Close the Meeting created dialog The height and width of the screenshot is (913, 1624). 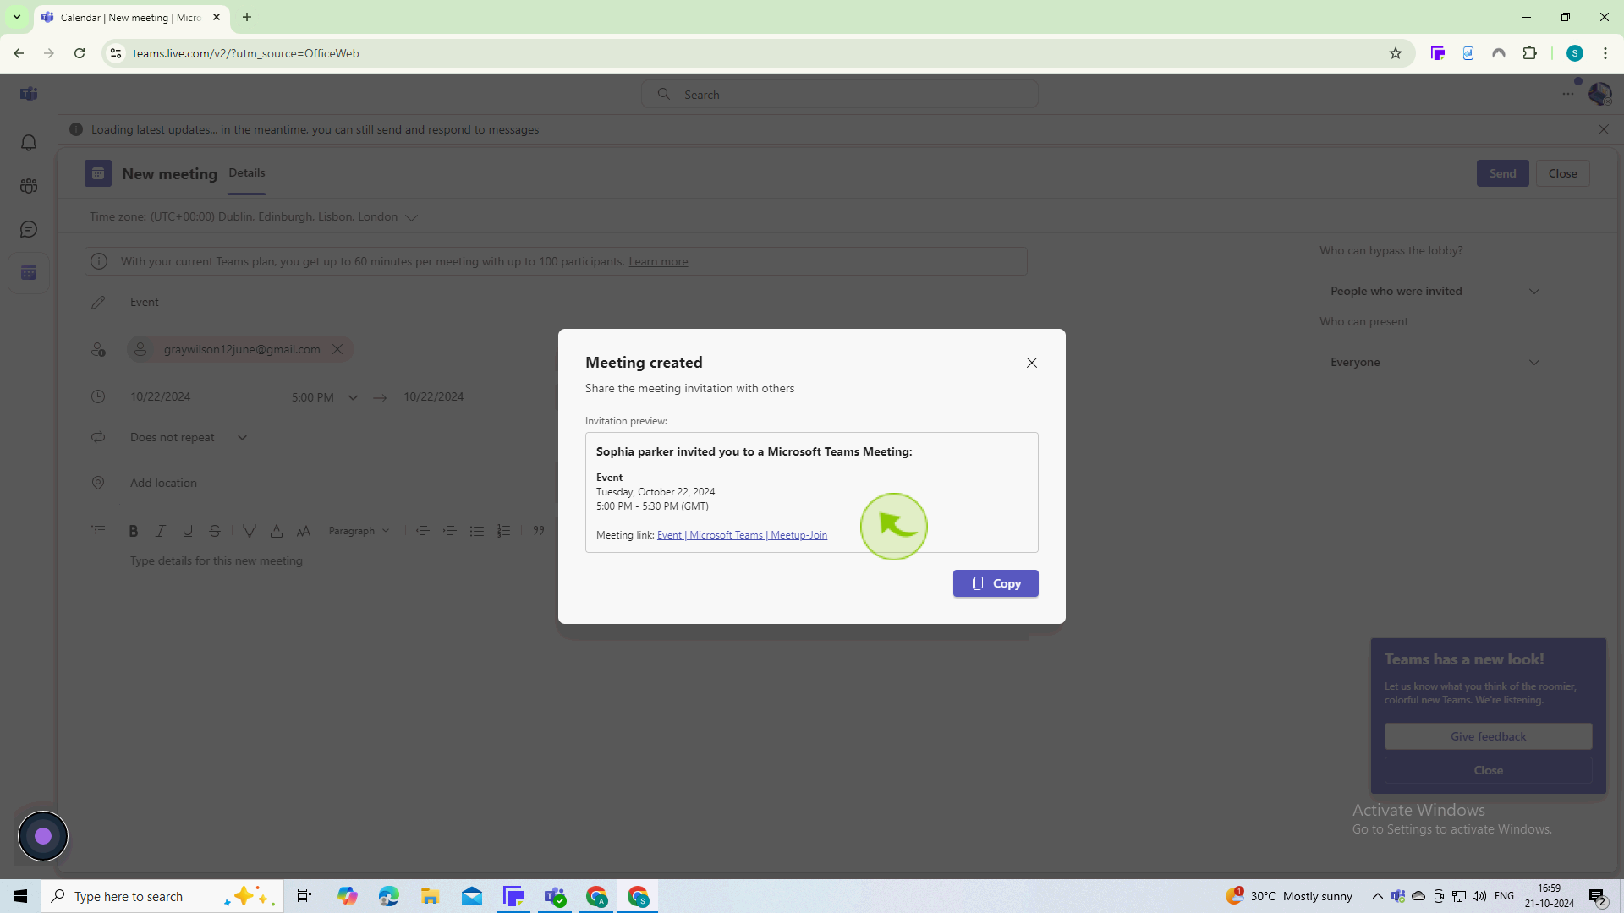pos(1030,363)
